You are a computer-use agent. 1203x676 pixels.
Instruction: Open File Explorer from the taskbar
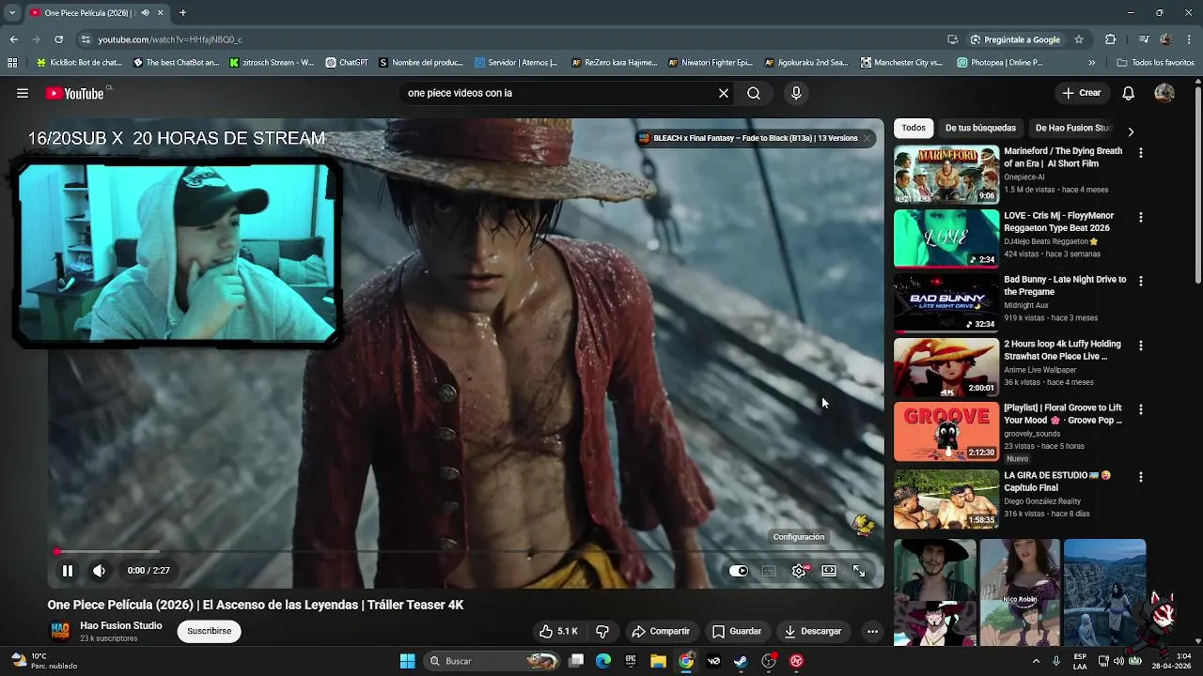tap(659, 661)
